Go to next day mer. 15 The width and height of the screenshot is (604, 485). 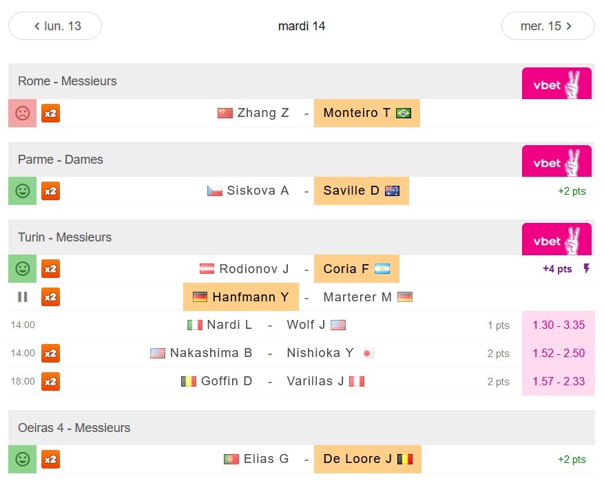coord(548,25)
